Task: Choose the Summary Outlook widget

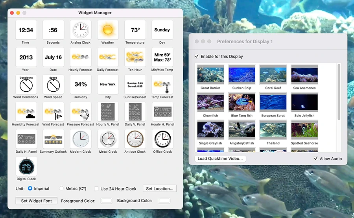Action: click(53, 139)
